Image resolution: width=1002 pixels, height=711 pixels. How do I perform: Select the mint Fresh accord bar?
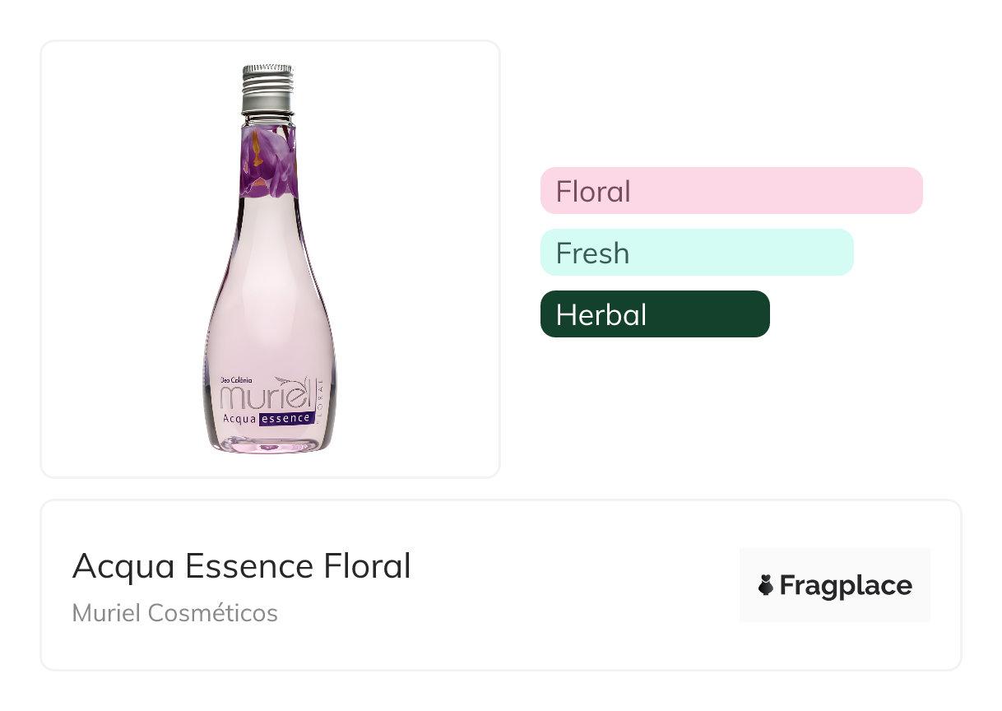(x=697, y=253)
